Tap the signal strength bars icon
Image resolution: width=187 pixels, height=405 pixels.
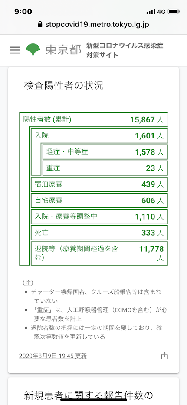[151, 12]
